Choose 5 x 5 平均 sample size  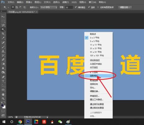pos(98,41)
